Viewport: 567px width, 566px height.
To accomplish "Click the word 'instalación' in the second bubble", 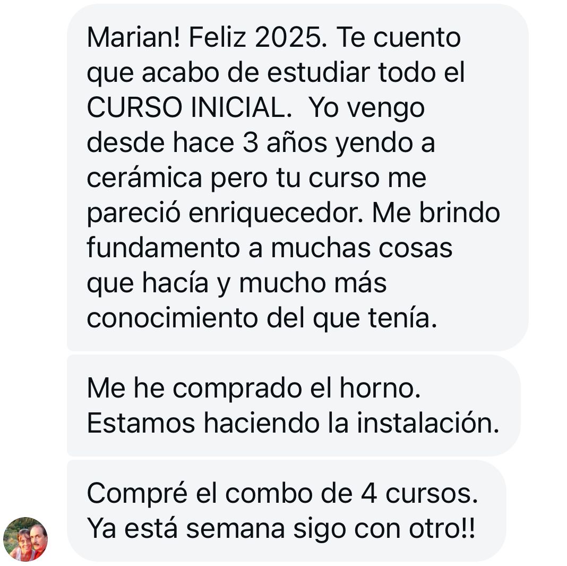I will (428, 423).
